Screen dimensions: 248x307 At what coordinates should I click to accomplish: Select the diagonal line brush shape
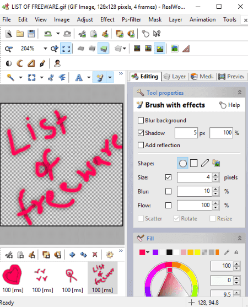click(x=205, y=163)
